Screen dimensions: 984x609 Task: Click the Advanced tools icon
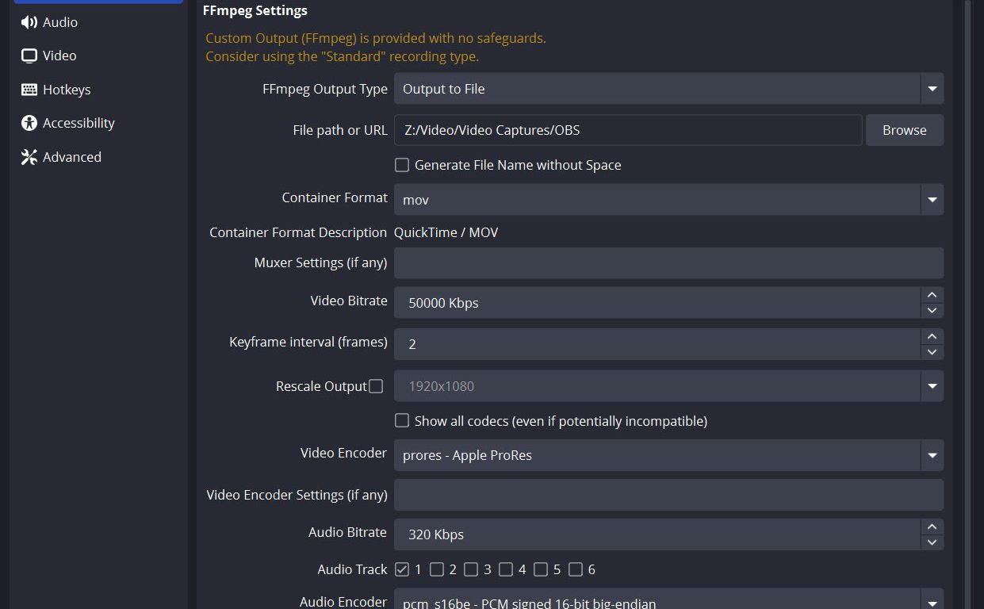[29, 157]
